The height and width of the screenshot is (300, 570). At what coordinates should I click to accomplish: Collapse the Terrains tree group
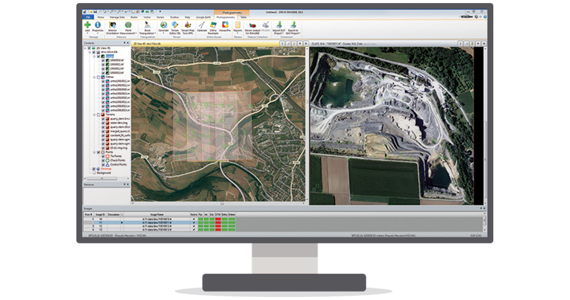[x=94, y=115]
